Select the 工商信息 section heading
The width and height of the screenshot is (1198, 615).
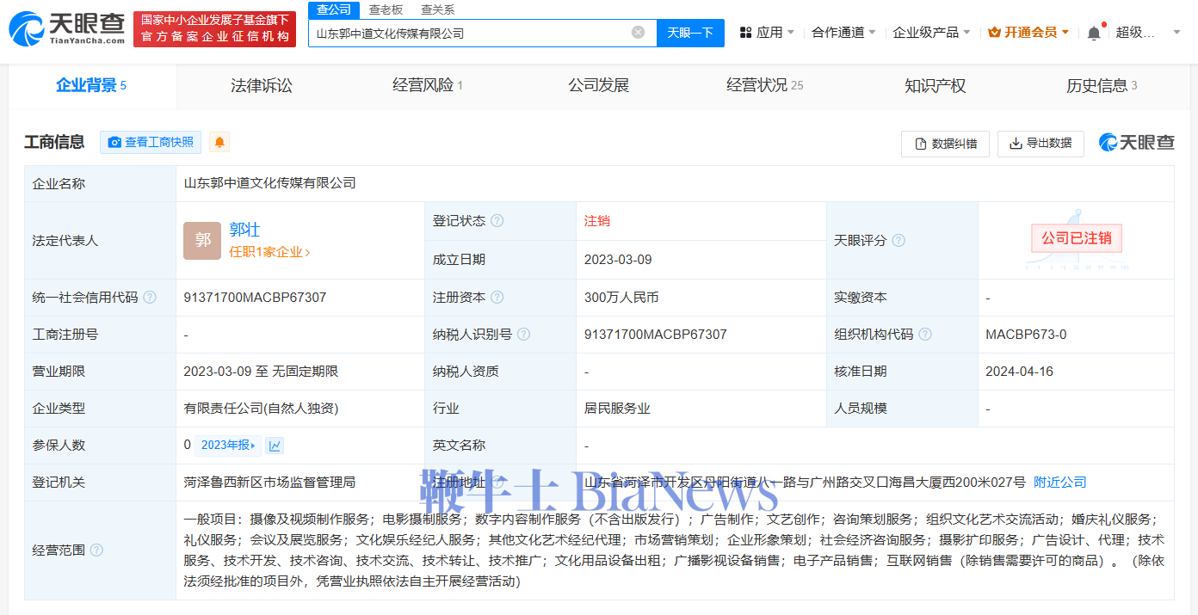coord(54,143)
